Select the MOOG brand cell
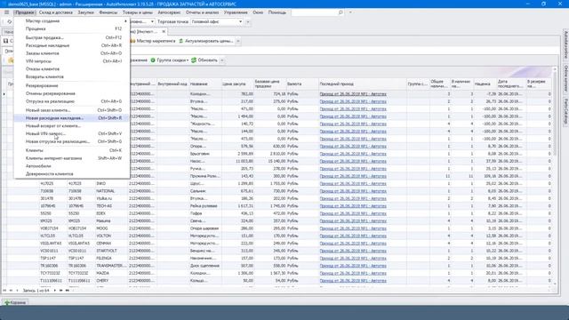This screenshot has width=569, height=320. coord(111,228)
